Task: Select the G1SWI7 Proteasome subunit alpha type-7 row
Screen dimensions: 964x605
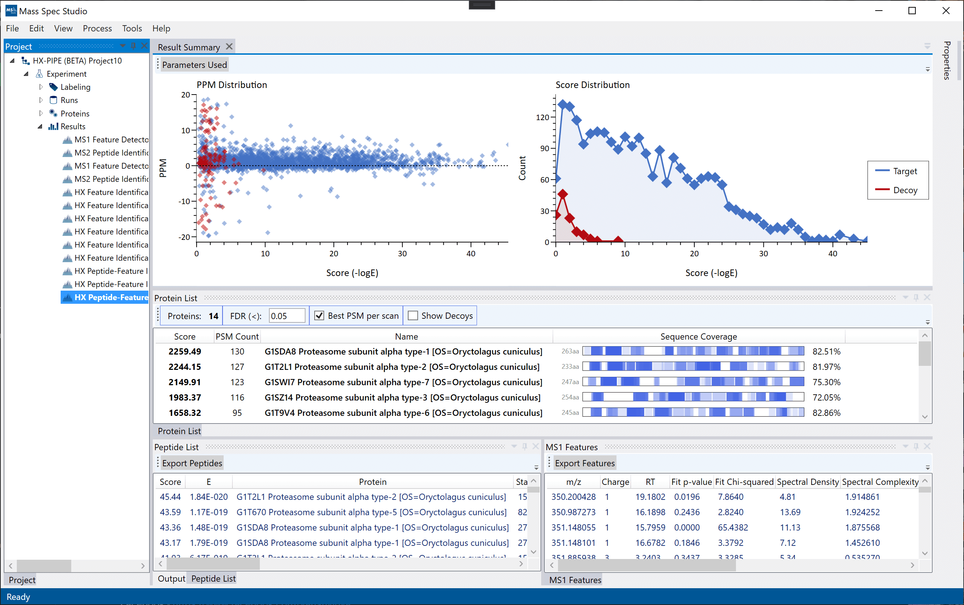Action: click(536, 382)
